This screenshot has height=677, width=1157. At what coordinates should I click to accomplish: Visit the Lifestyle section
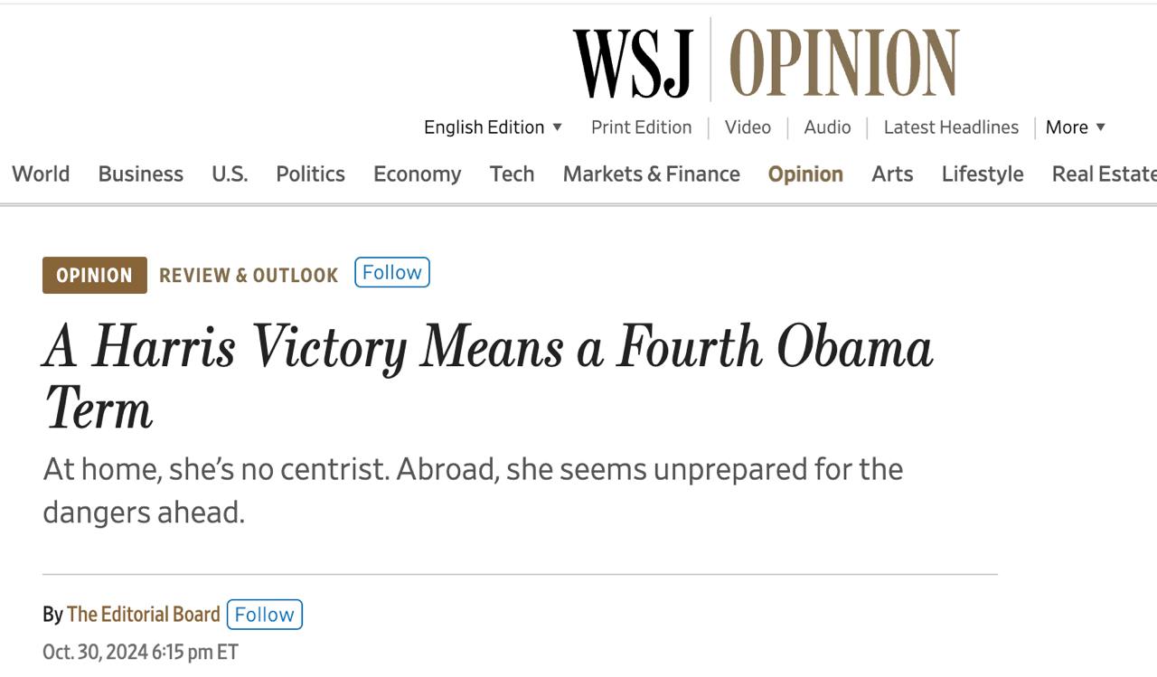(x=982, y=174)
